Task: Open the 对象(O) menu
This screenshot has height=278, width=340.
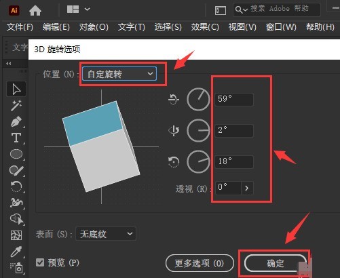Action: coord(94,27)
